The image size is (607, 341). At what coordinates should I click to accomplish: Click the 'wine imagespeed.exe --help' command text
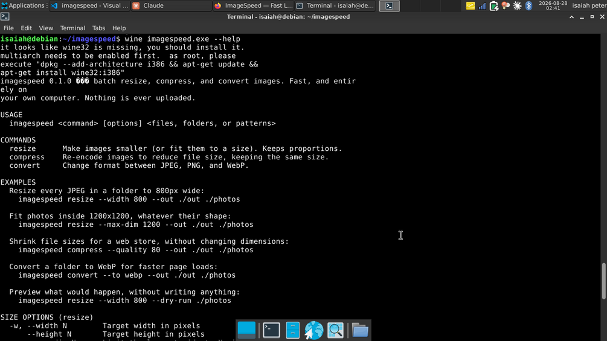point(182,39)
